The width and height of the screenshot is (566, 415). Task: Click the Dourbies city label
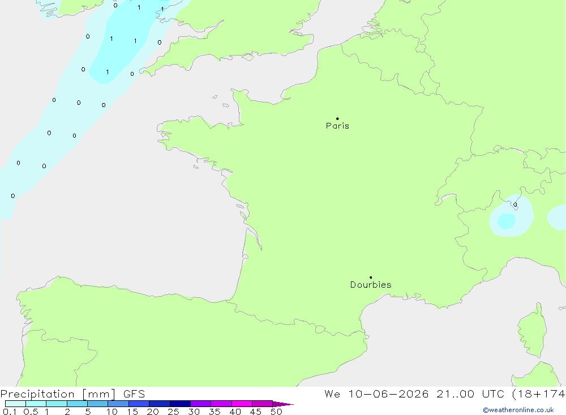(371, 285)
